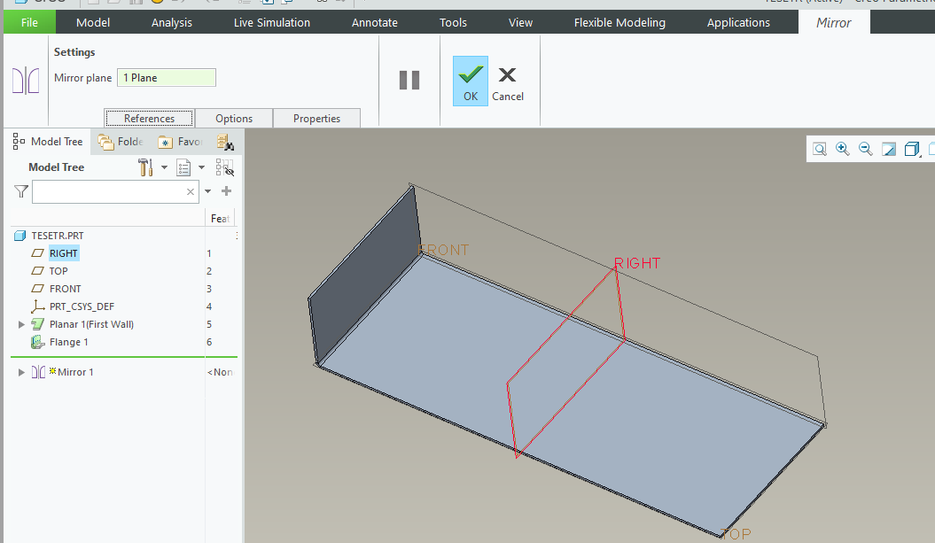Screen dimensions: 935x543
Task: Open the display style cube icon
Action: [x=912, y=149]
